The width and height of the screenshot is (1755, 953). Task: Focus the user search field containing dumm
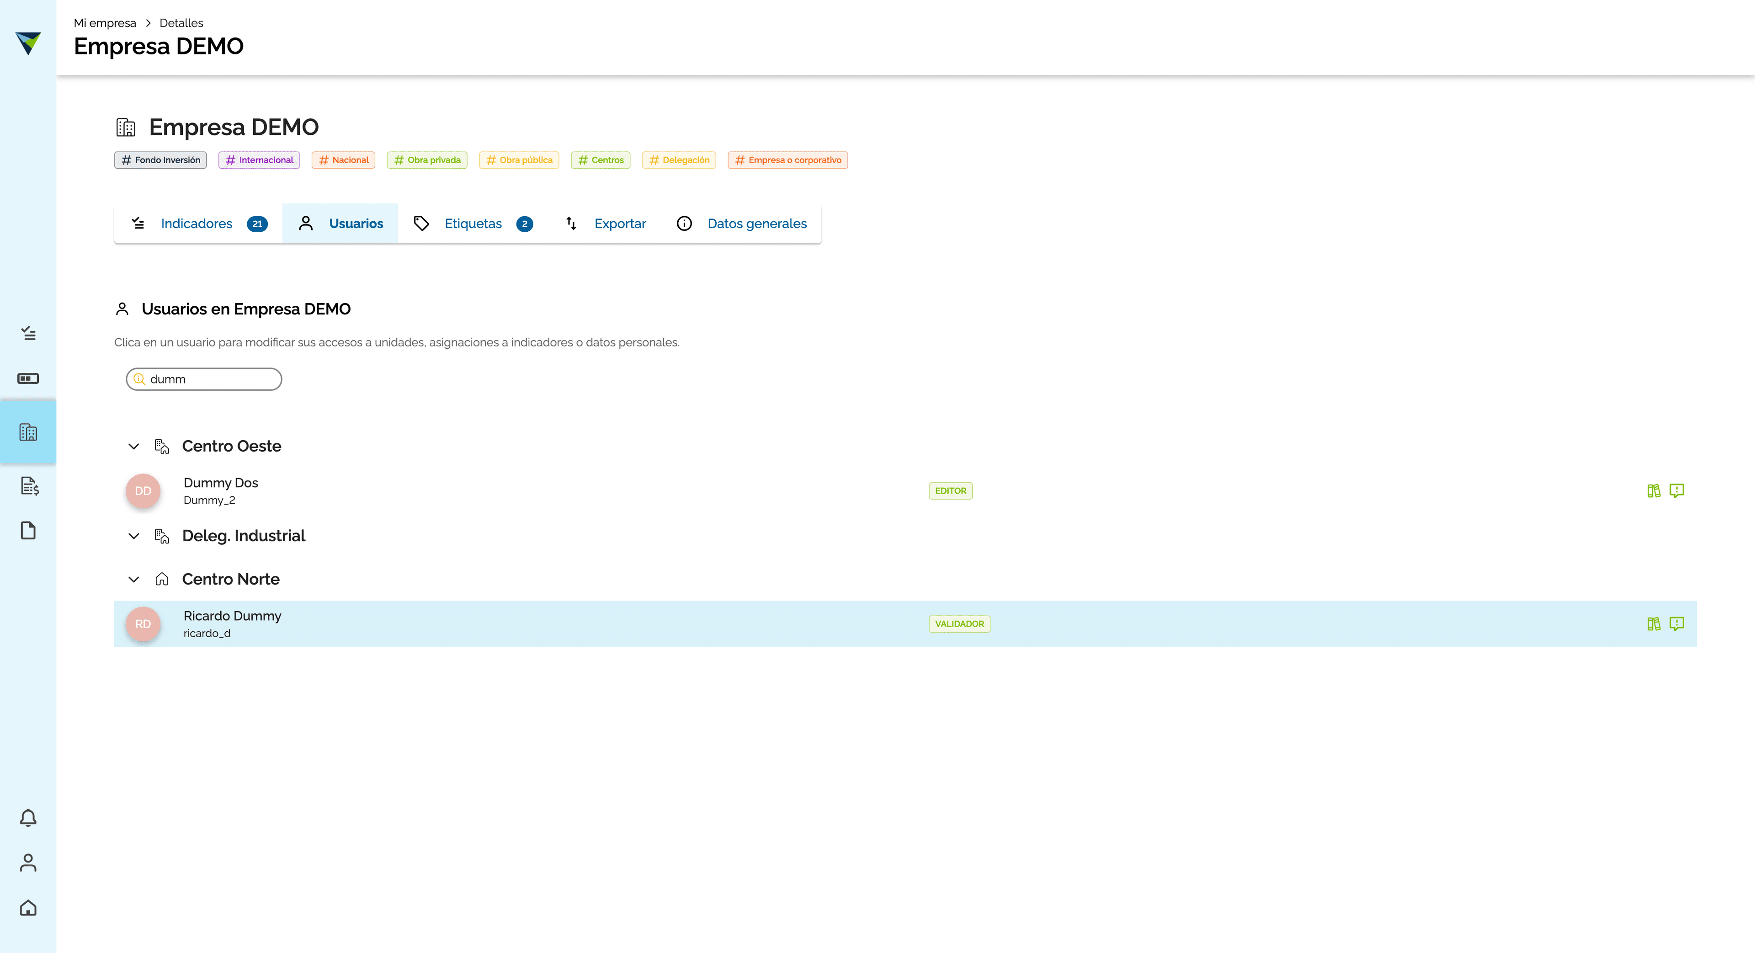click(204, 379)
